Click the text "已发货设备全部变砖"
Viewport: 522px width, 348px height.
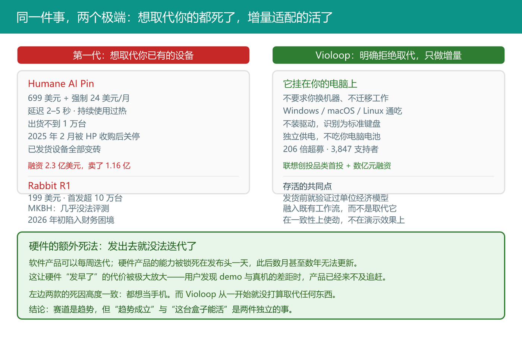coord(65,149)
